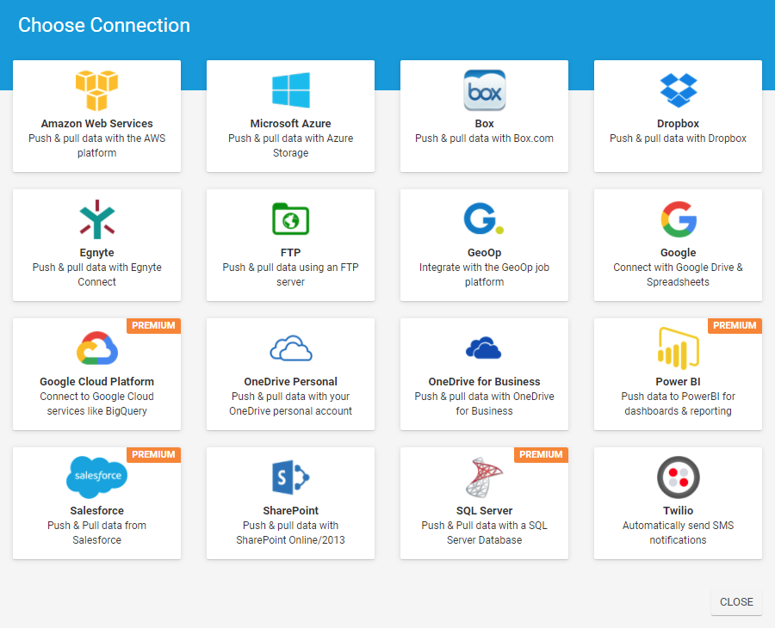Viewport: 775px width, 628px height.
Task: Click the SQL Server logo icon
Action: click(484, 477)
